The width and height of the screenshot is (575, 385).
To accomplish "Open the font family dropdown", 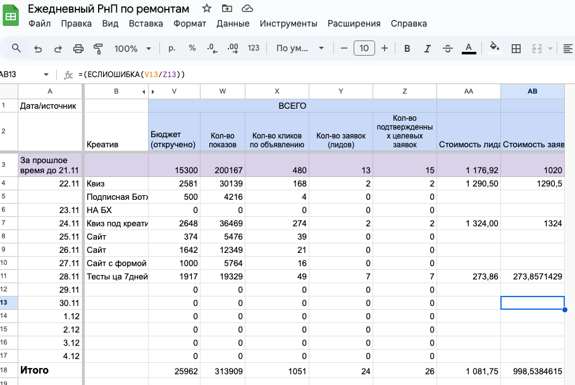I will coord(300,48).
